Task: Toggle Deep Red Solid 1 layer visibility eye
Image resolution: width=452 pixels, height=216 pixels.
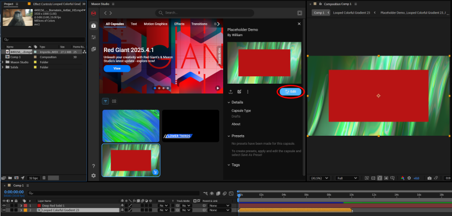Action: (x=4, y=206)
